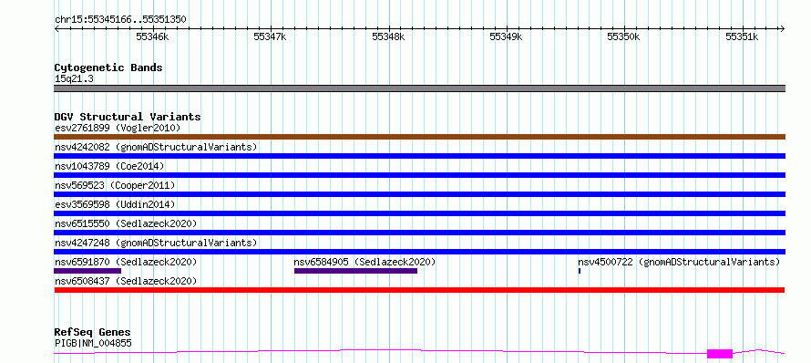The width and height of the screenshot is (811, 363).
Task: Click the 55348k ruler tick label
Action: click(x=388, y=36)
